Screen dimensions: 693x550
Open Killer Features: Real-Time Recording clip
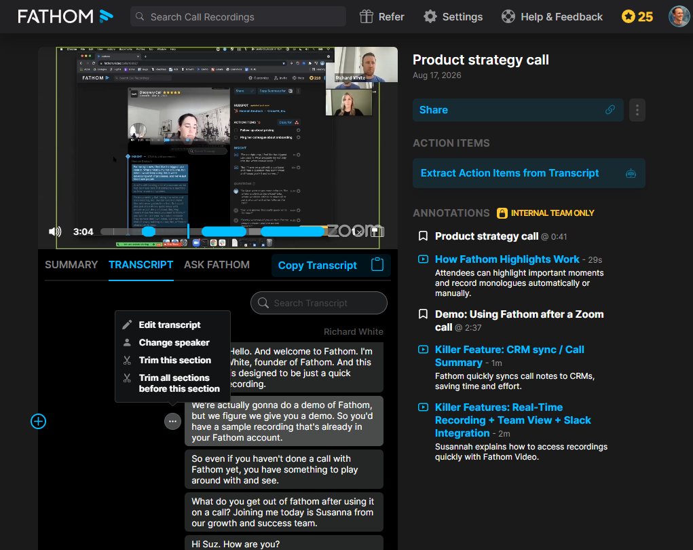(512, 420)
